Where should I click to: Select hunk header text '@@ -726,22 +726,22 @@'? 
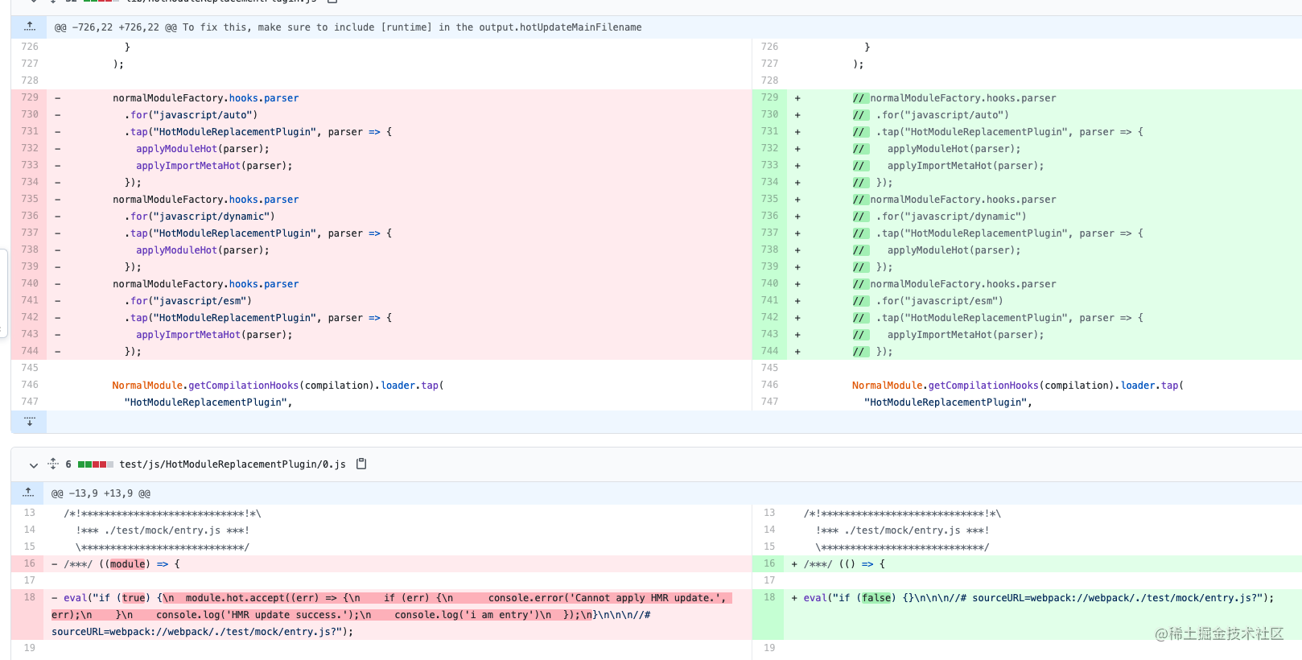[115, 27]
